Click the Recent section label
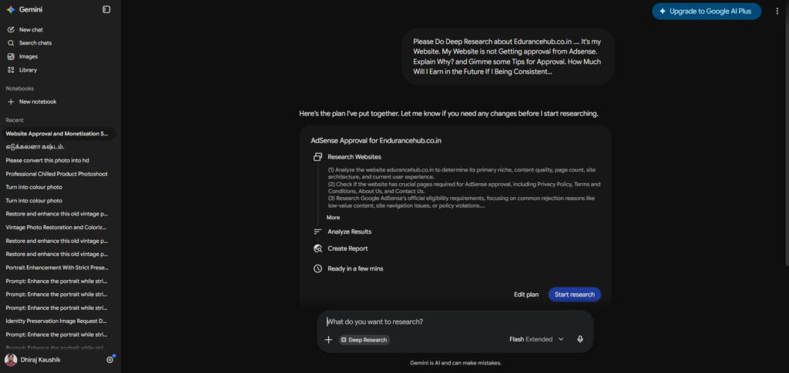Image resolution: width=789 pixels, height=373 pixels. [15, 120]
